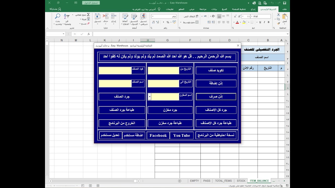Click the Cut scissors icon
This screenshot has width=335, height=188.
(x=278, y=15)
